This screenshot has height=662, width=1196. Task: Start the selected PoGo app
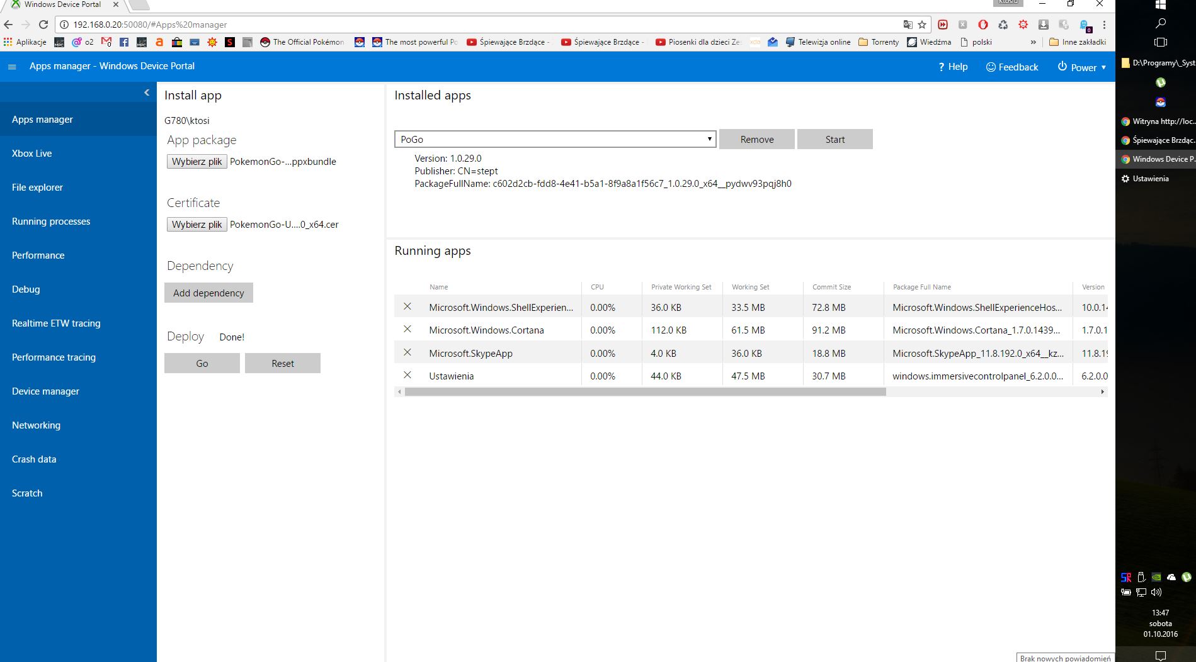click(x=835, y=139)
